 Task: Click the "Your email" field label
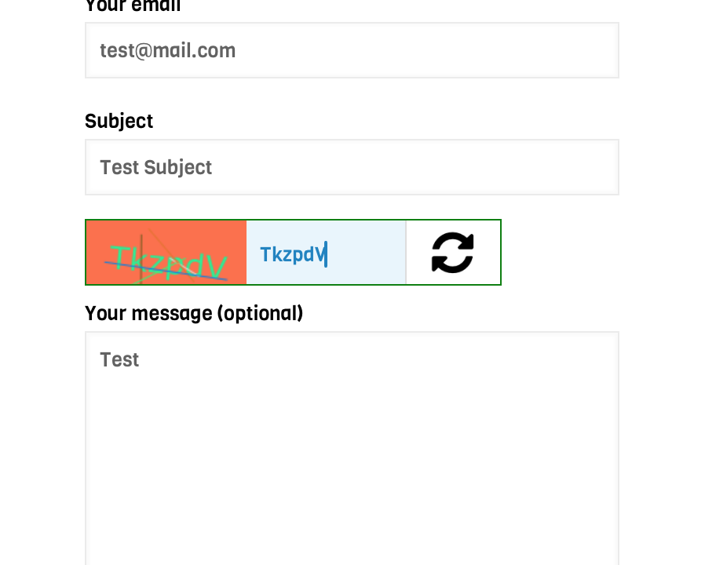[x=133, y=6]
